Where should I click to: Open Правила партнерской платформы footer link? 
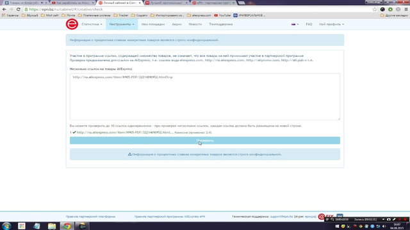coord(90,217)
